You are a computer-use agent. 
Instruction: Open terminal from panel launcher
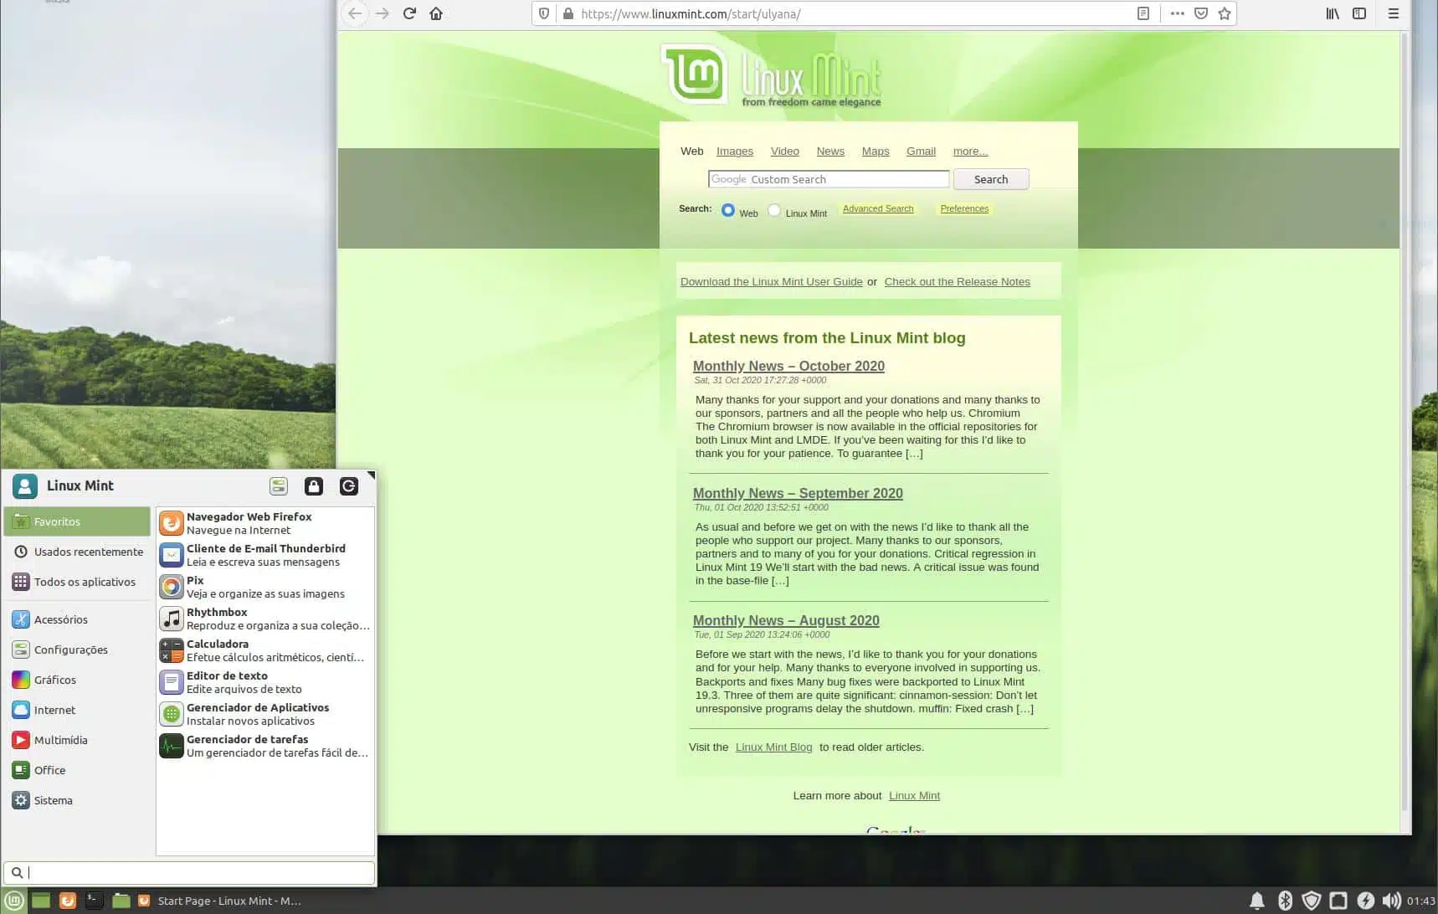pyautogui.click(x=95, y=901)
